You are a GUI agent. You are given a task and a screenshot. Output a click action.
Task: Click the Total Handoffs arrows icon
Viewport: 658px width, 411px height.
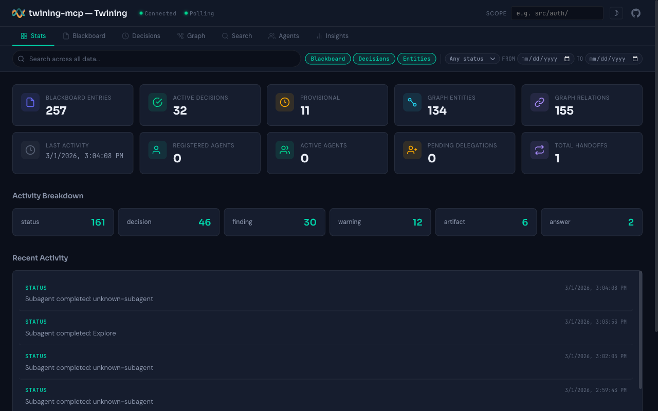(x=539, y=150)
